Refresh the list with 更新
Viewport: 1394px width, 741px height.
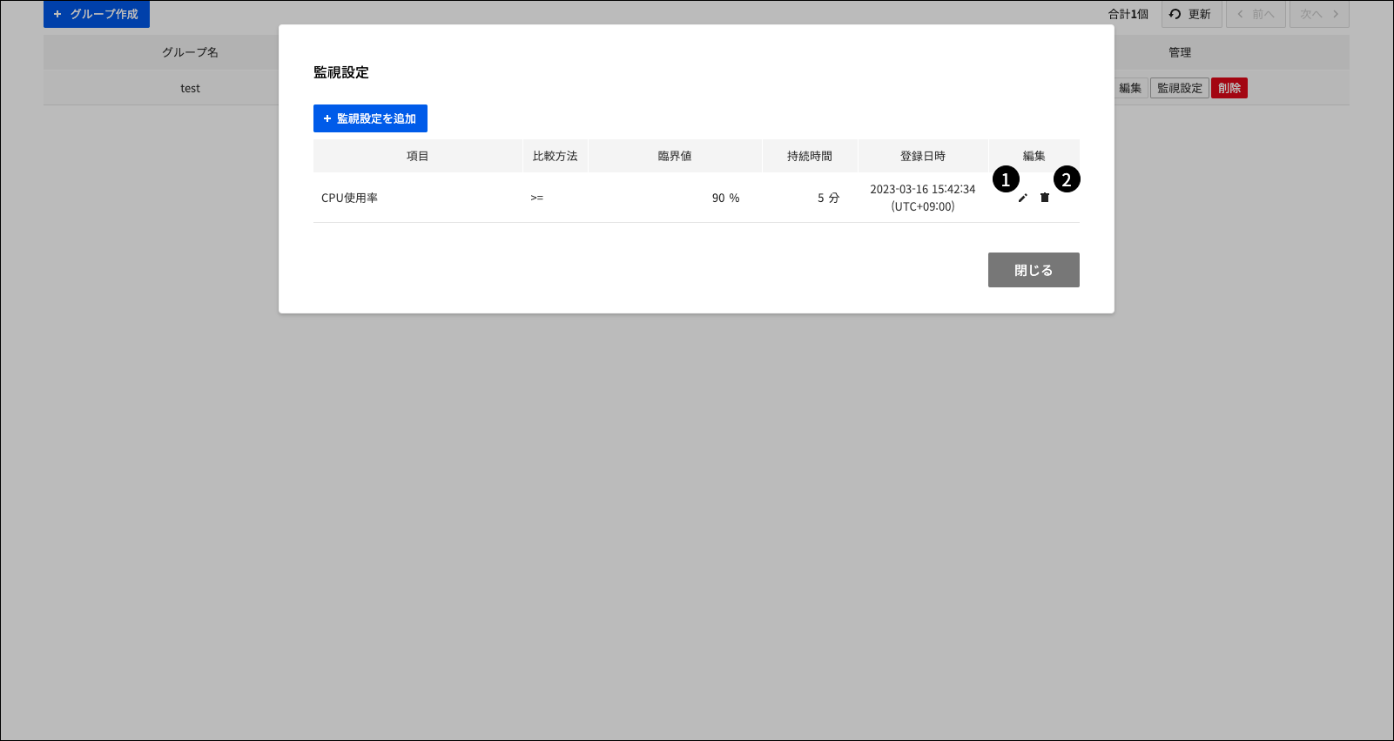click(1191, 14)
